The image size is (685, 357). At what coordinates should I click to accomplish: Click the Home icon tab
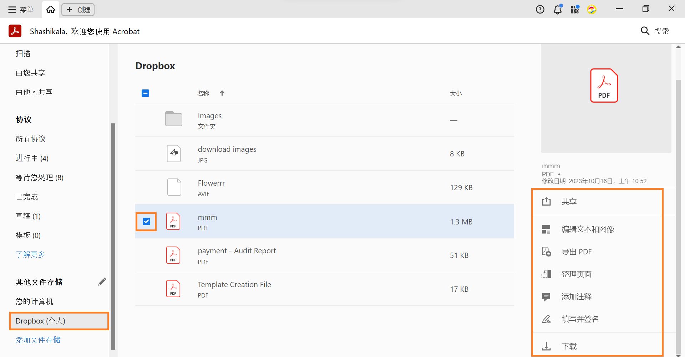pos(51,10)
